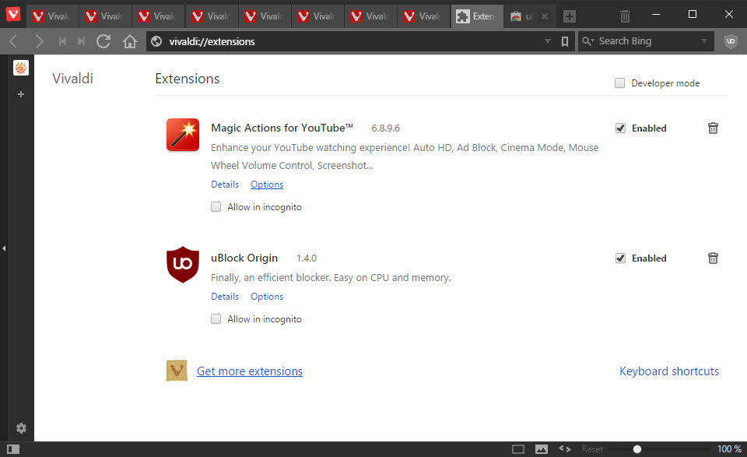Expand the search field history arrow
The image size is (747, 457).
click(703, 41)
